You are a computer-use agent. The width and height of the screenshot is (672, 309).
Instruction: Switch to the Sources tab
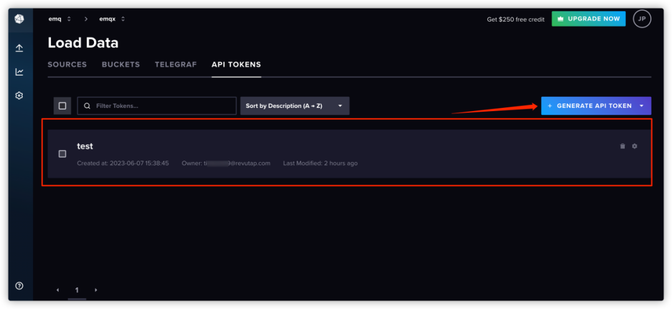tap(67, 65)
